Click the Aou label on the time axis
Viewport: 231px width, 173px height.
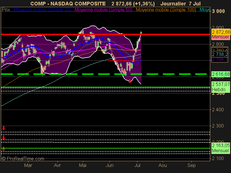pos(163,165)
